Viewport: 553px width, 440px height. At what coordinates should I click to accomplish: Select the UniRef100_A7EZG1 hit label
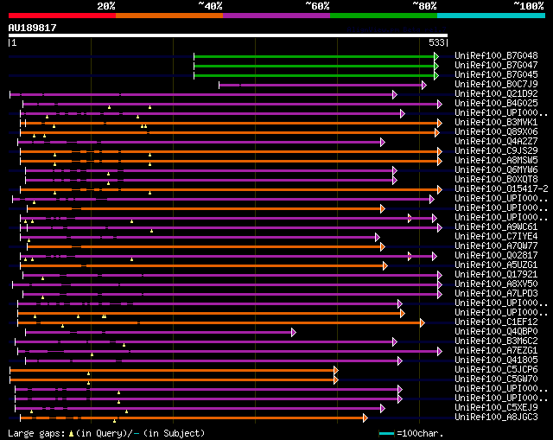[x=496, y=350]
